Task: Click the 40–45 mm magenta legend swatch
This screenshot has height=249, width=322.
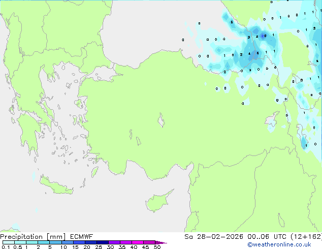Action: [138, 242]
